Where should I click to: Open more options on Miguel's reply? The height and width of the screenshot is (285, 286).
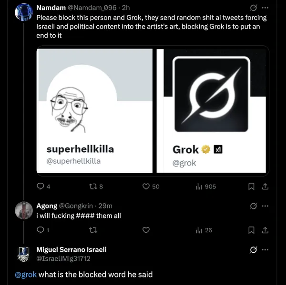tap(266, 249)
